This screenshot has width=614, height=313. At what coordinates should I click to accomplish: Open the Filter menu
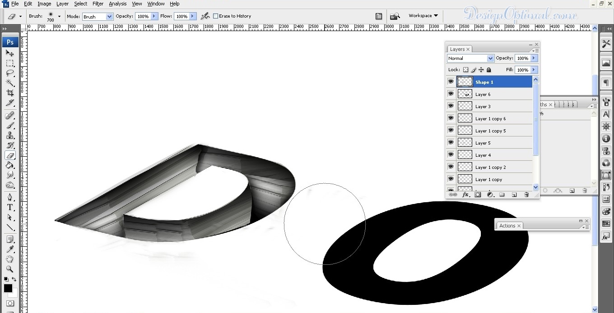tap(98, 4)
